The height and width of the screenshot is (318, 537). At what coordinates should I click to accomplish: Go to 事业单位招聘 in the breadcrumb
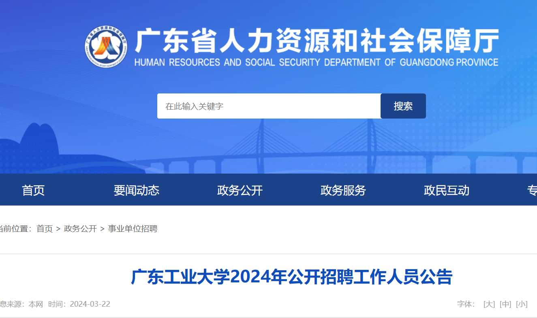tap(133, 229)
